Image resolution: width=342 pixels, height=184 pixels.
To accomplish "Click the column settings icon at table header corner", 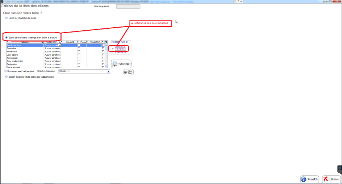I will 106,42.
